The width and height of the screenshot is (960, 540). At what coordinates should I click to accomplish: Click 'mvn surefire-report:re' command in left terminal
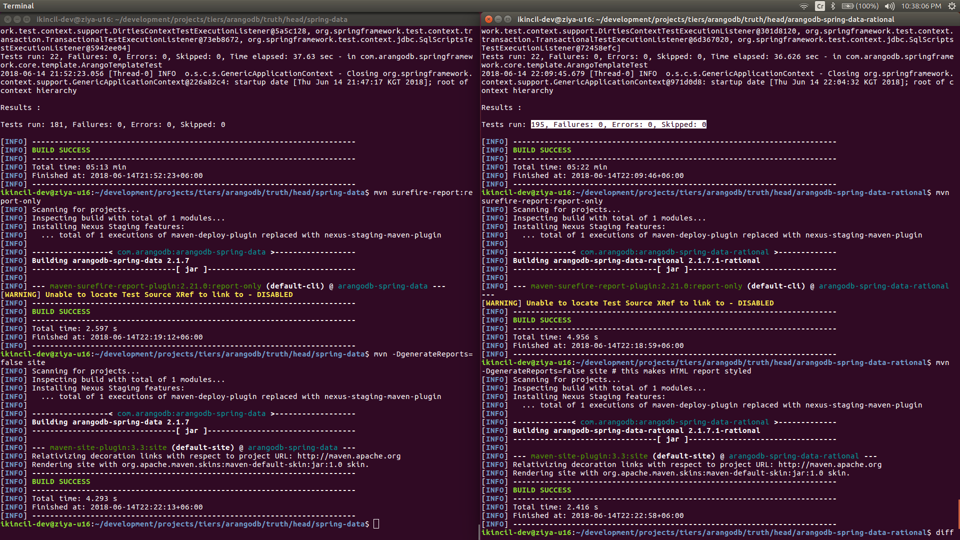[x=423, y=192]
